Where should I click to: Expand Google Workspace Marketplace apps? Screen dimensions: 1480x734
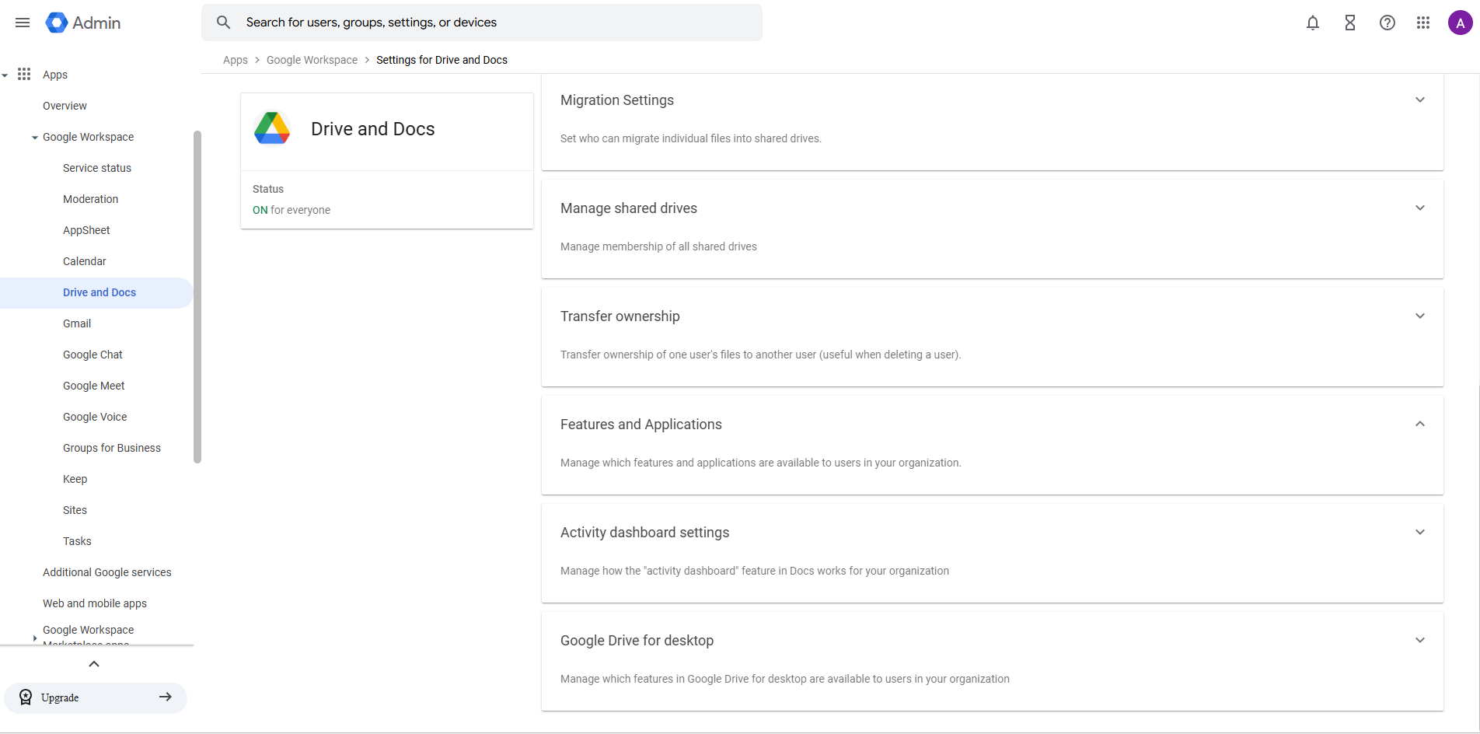coord(35,638)
